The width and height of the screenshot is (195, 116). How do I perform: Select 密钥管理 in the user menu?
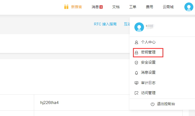coord(148,52)
